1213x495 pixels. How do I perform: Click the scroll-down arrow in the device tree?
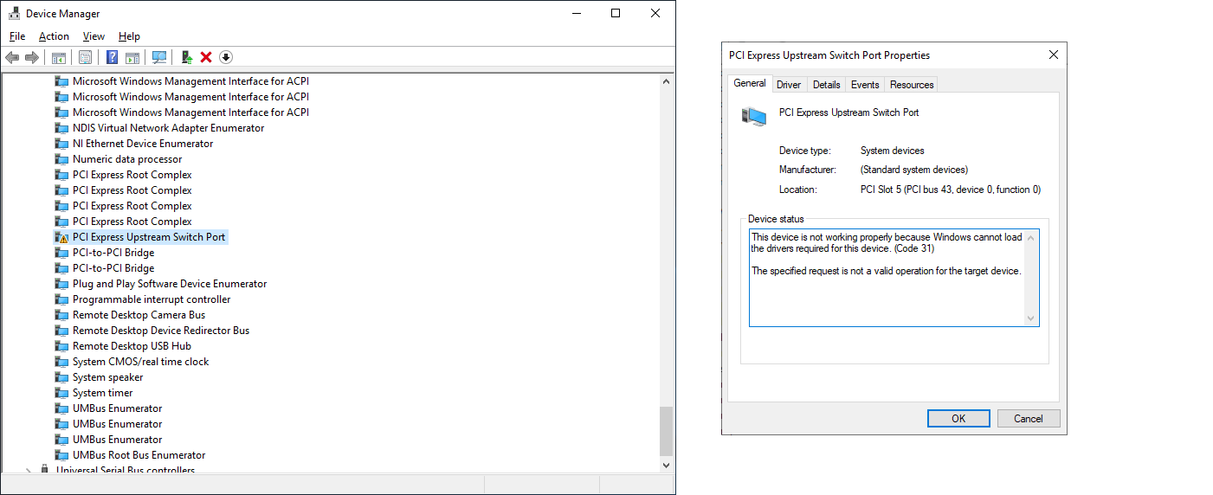point(666,465)
